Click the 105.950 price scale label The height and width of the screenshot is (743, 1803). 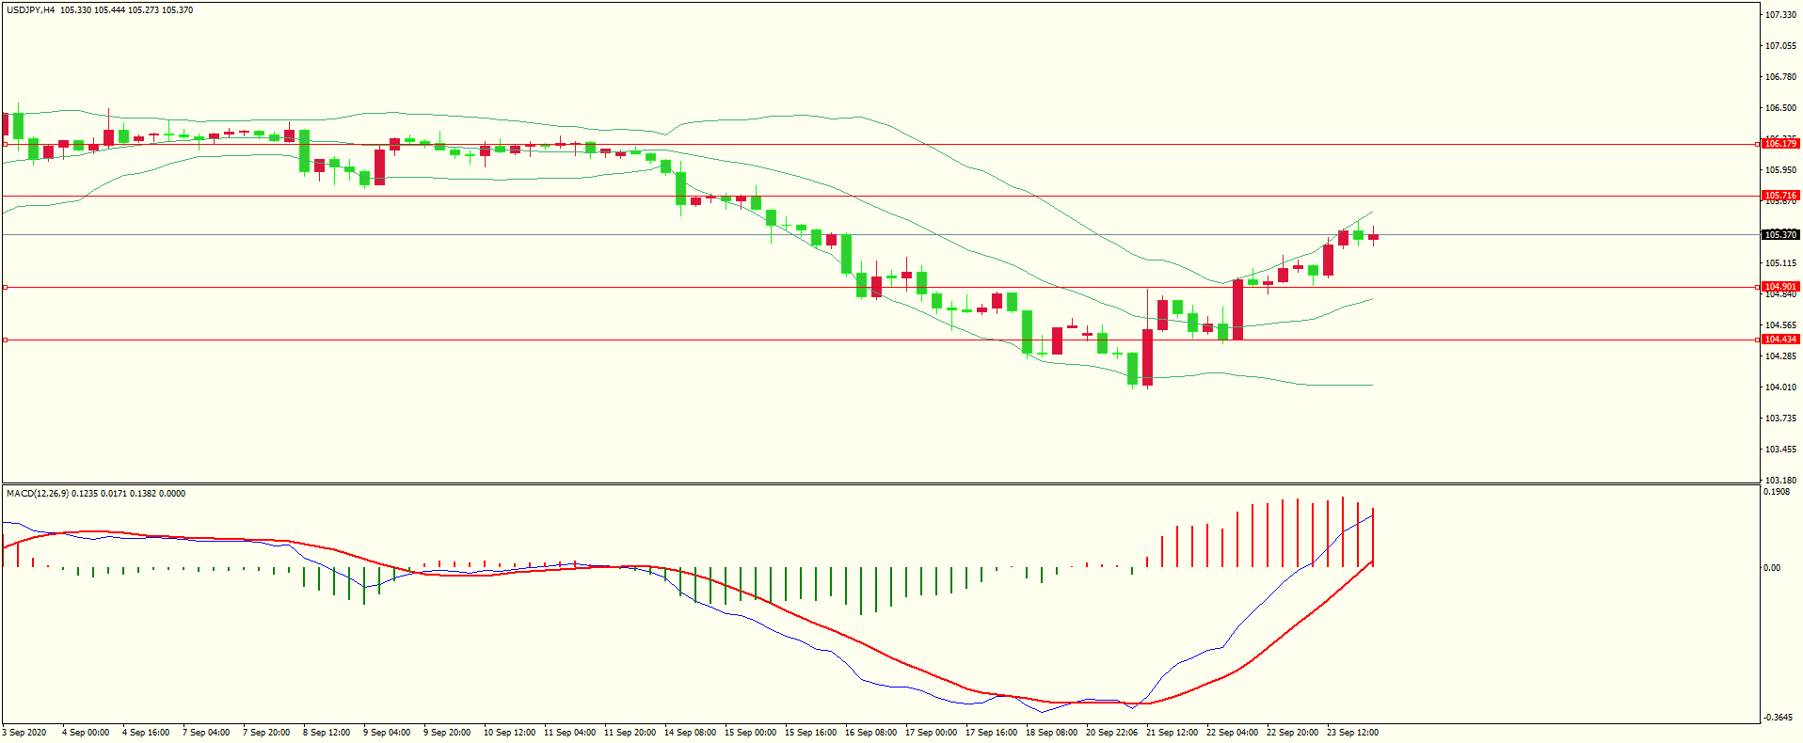(1780, 170)
